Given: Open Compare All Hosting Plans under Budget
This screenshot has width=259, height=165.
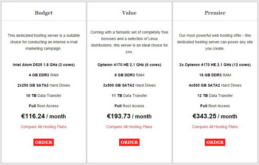Looking at the screenshot, I should pyautogui.click(x=44, y=127).
